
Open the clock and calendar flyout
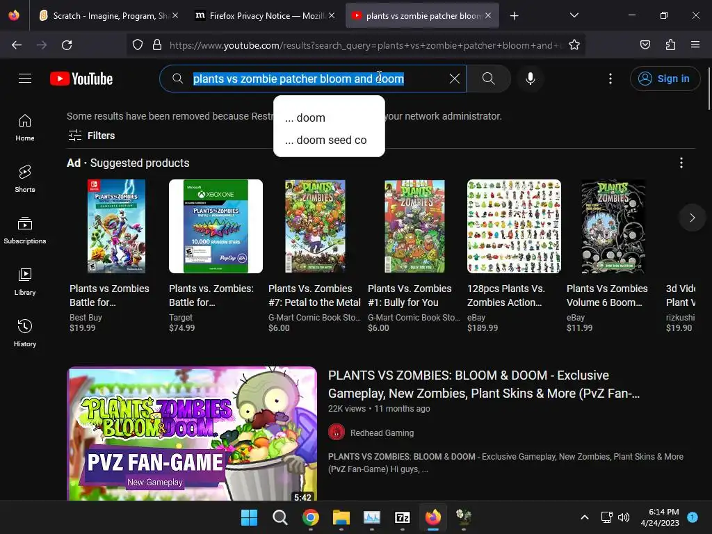[660, 517]
